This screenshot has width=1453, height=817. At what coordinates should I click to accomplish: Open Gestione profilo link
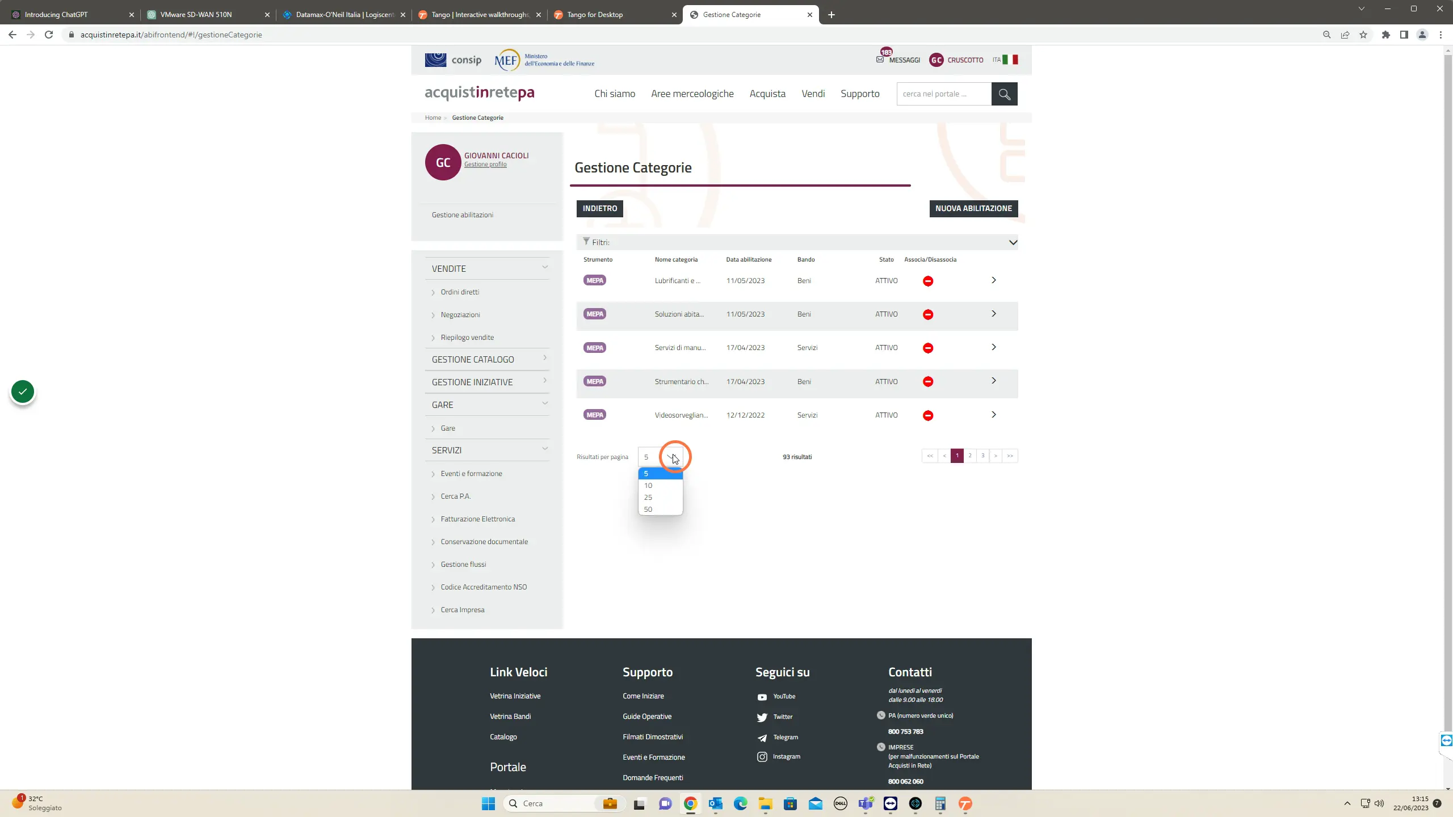pyautogui.click(x=485, y=165)
